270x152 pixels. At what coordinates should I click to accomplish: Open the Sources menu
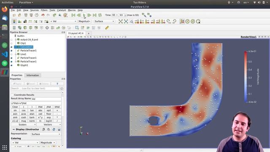[x=35, y=10]
